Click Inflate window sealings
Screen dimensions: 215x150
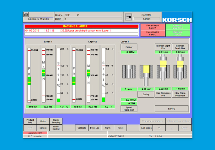tap(179, 121)
